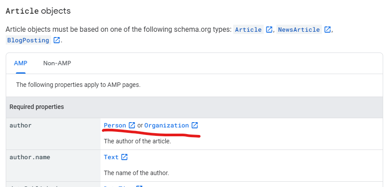This screenshot has height=187, width=388.
Task: Click the external-link icon next to Article
Action: pyautogui.click(x=269, y=30)
